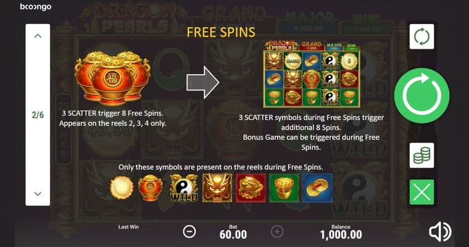Viewport: 469px width, 247px height.
Task: Click the free spins reel preview thumbnail
Action: tap(312, 74)
